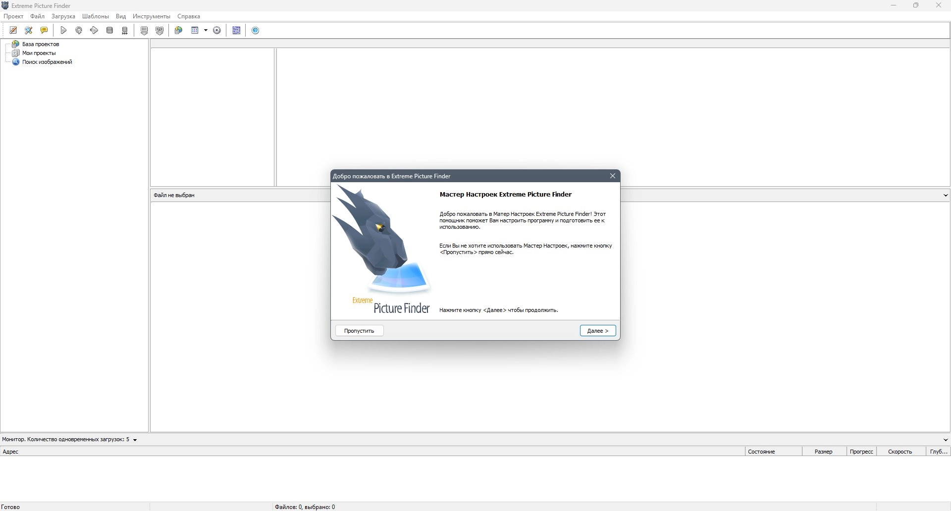Select Поиск изображений in the tree
Viewport: 951px width, 511px height.
click(x=47, y=62)
